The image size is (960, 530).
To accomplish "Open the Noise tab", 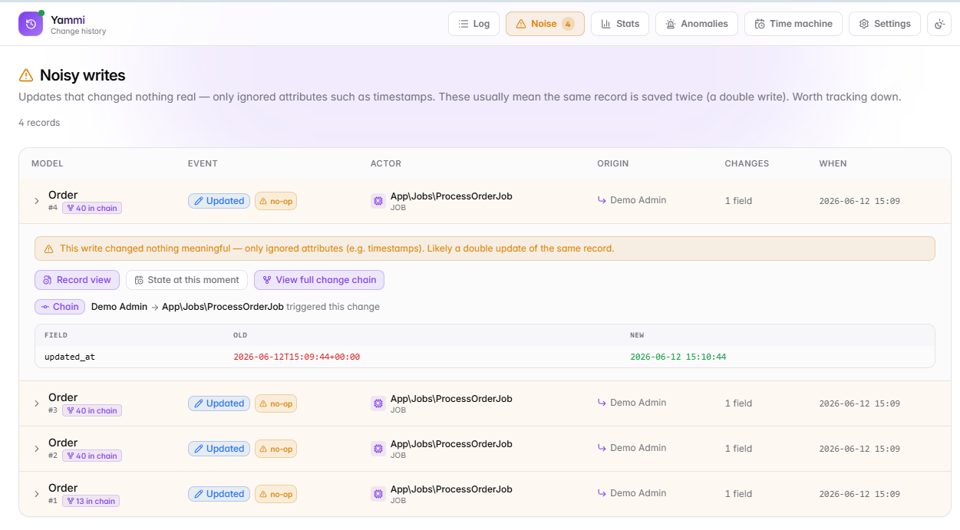I will coord(545,24).
